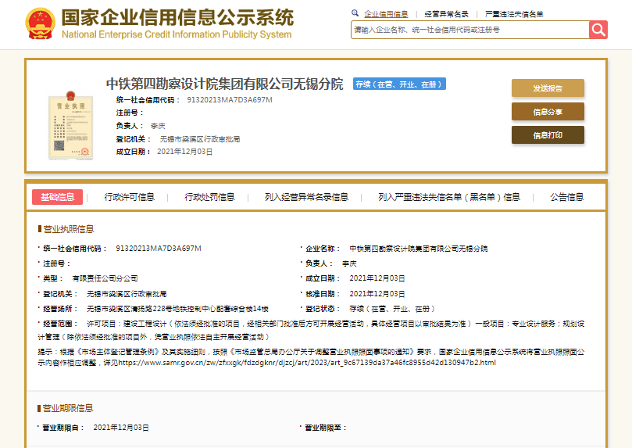Switch to the 公告信息 tab
The height and width of the screenshot is (448, 632).
(x=566, y=197)
